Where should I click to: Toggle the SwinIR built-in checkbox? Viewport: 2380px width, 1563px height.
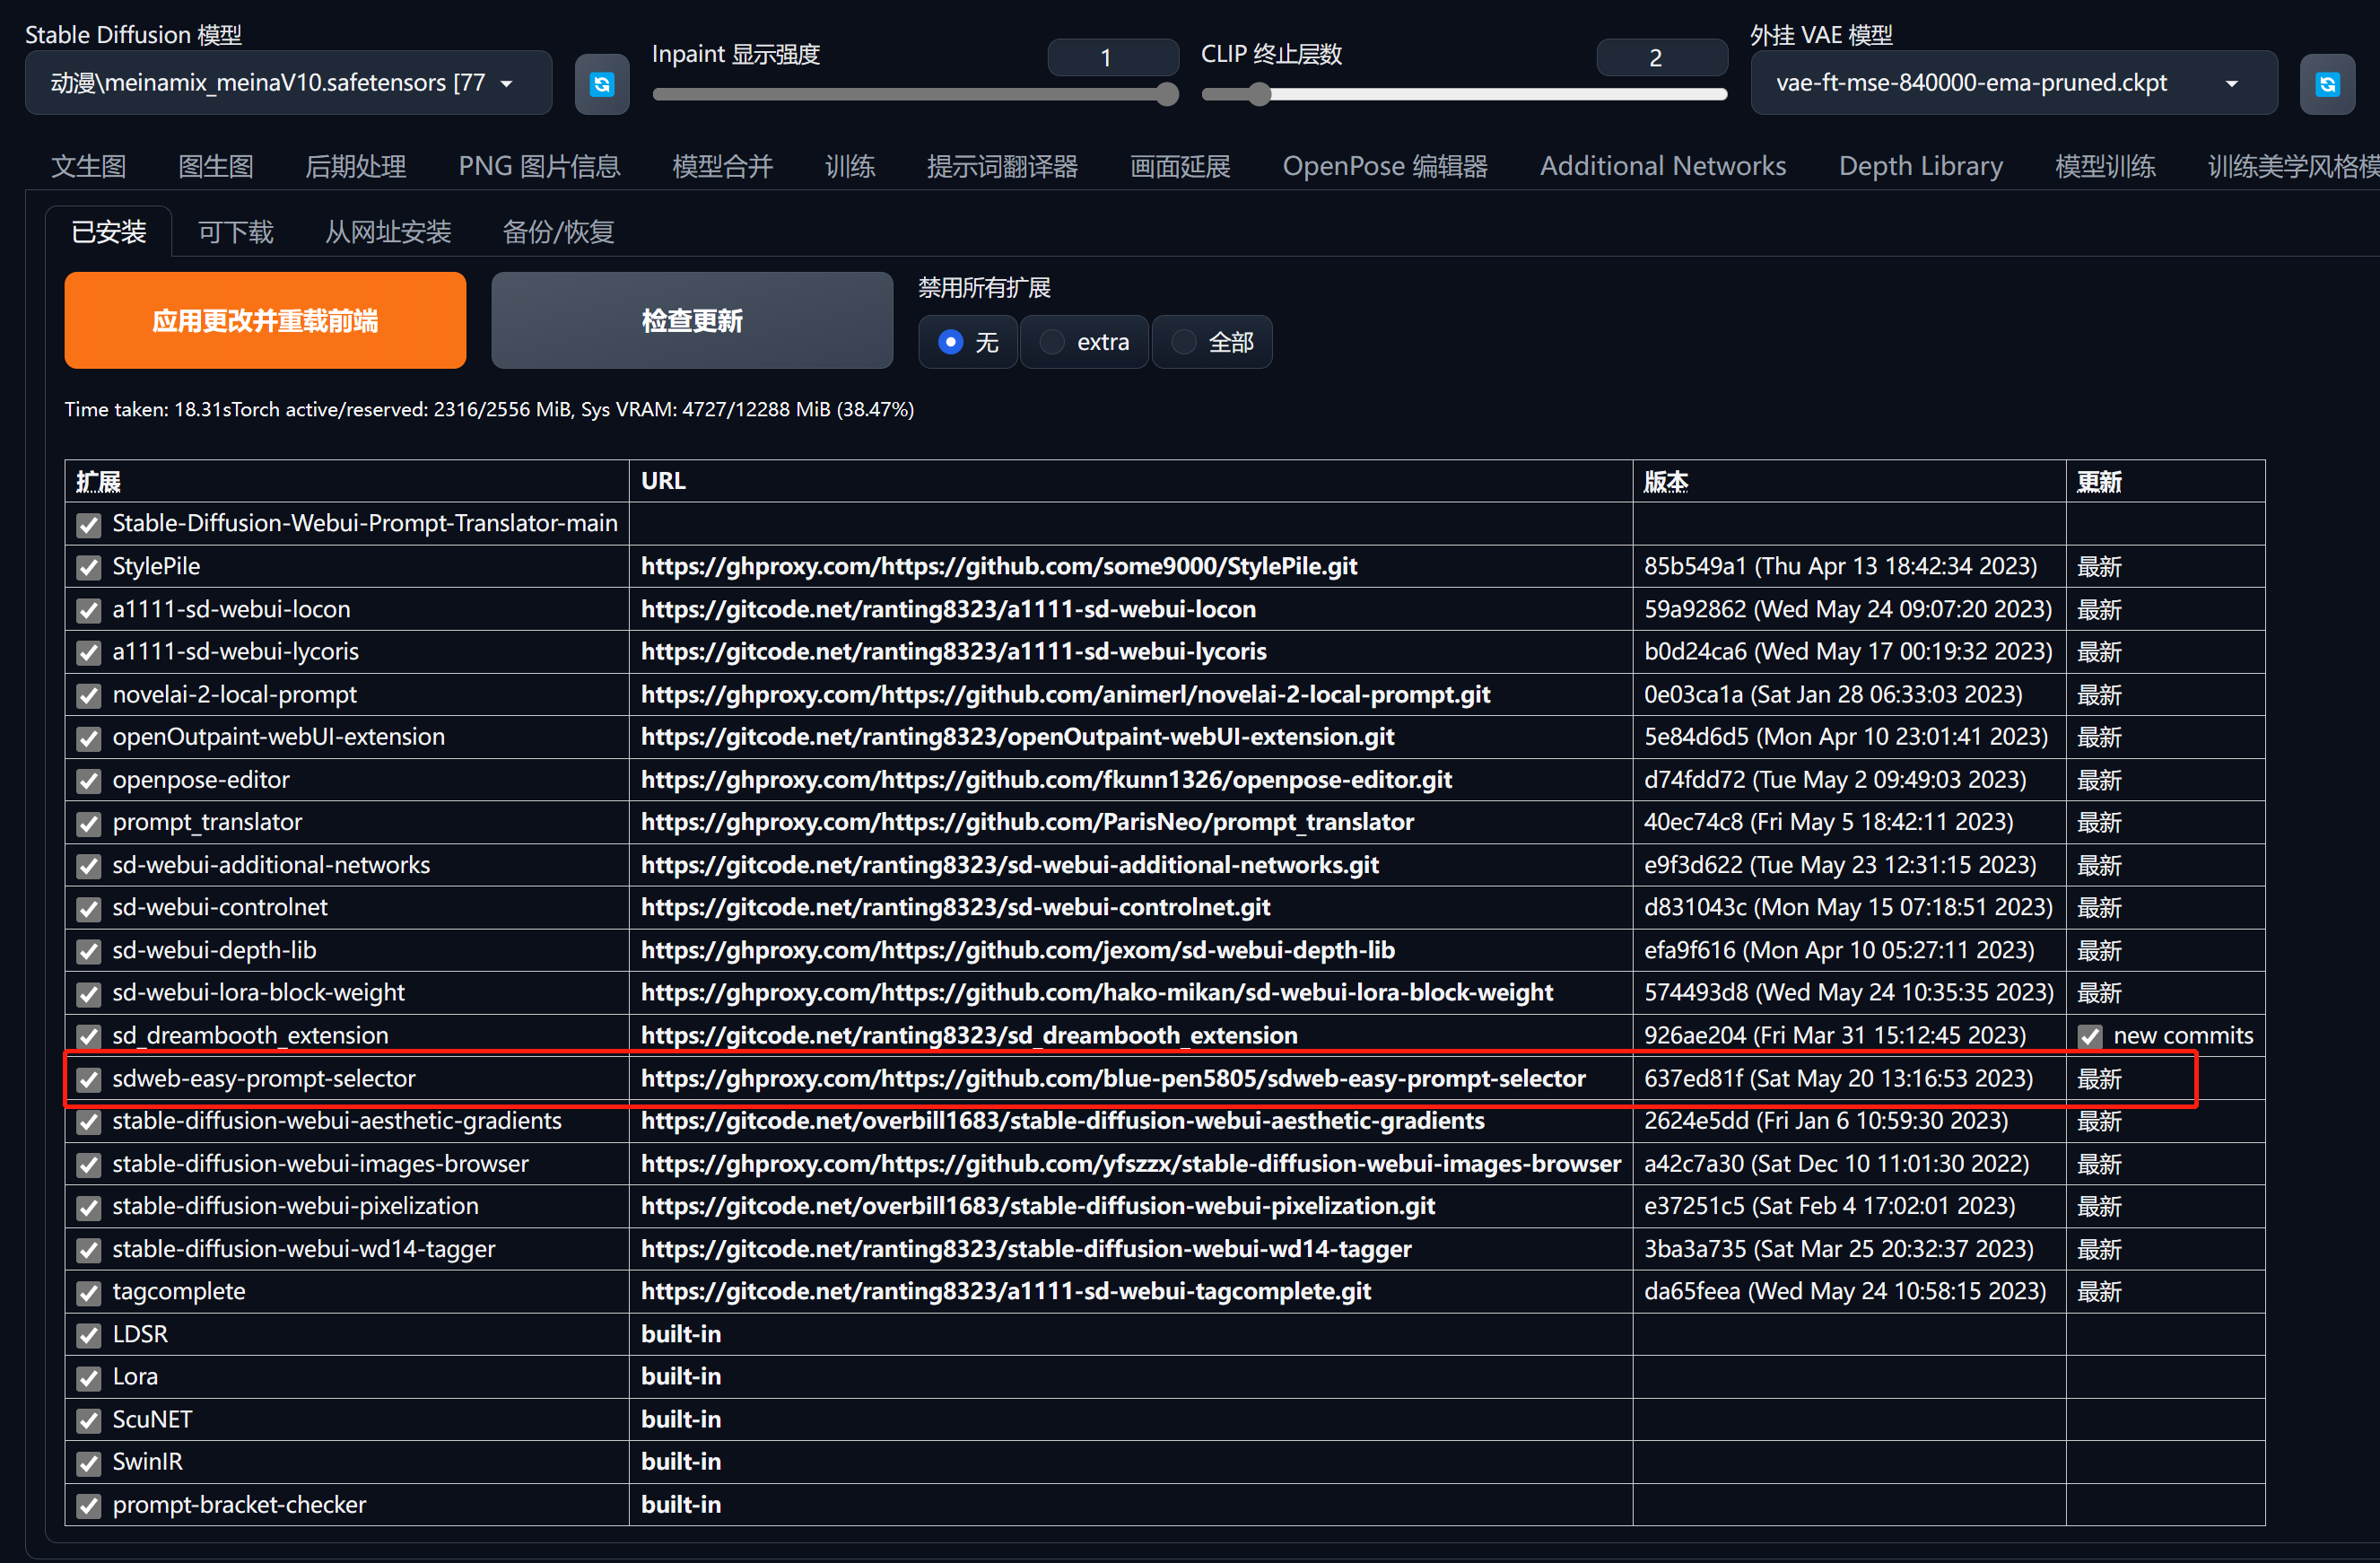[x=89, y=1464]
